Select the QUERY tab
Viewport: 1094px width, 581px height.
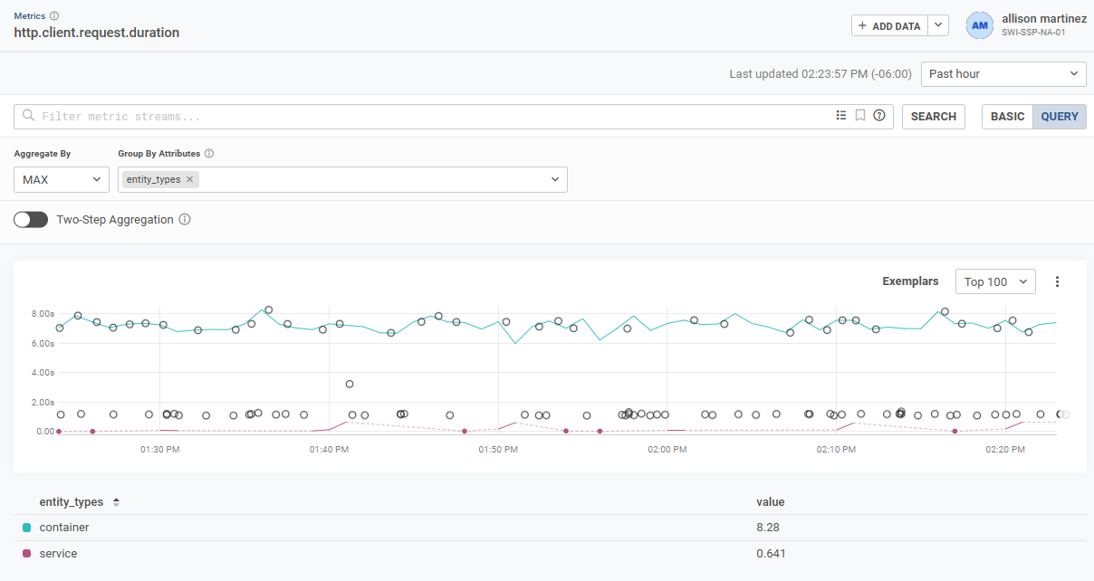1059,116
